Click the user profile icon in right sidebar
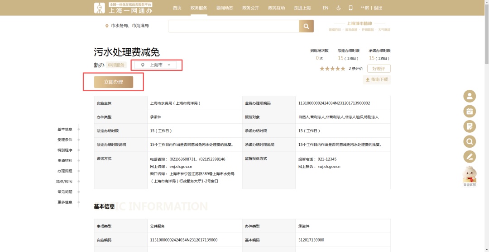The height and width of the screenshot is (252, 489). 470,96
